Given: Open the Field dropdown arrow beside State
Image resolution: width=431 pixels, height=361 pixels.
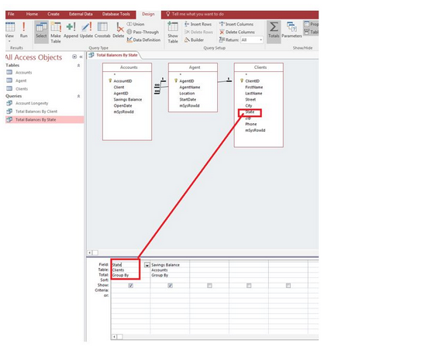Looking at the screenshot, I should pos(147,265).
